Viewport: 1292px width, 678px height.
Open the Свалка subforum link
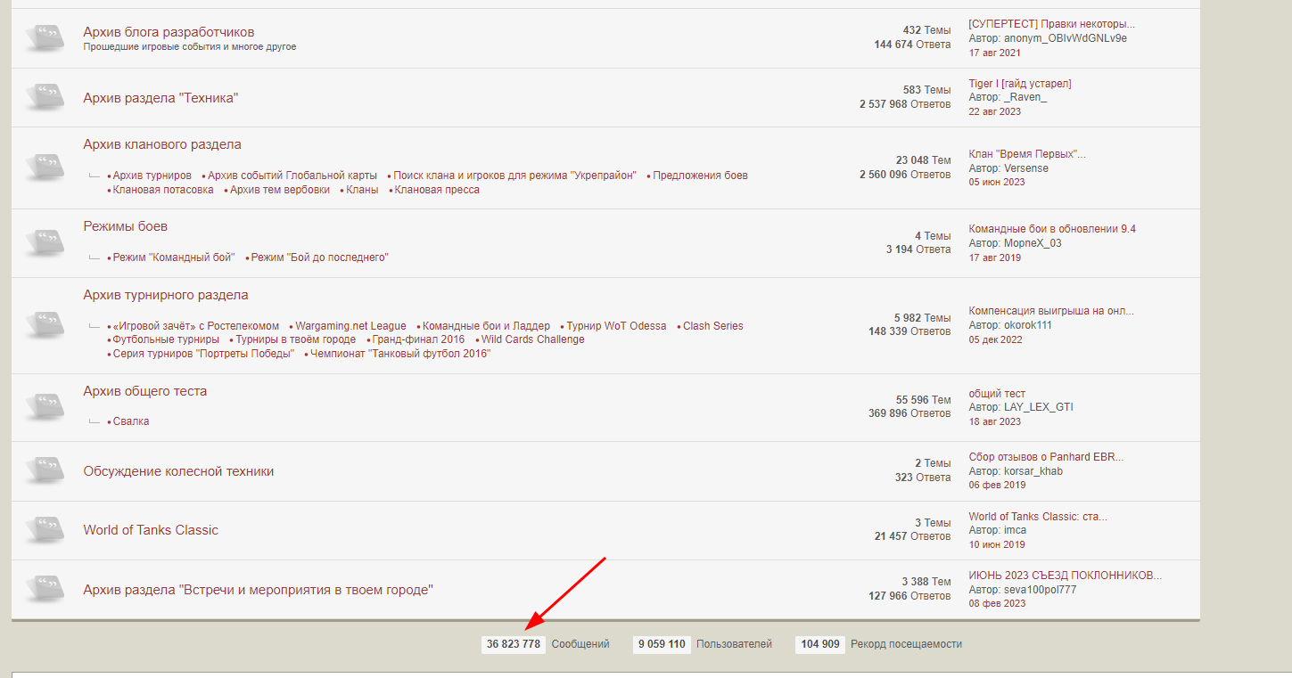131,421
